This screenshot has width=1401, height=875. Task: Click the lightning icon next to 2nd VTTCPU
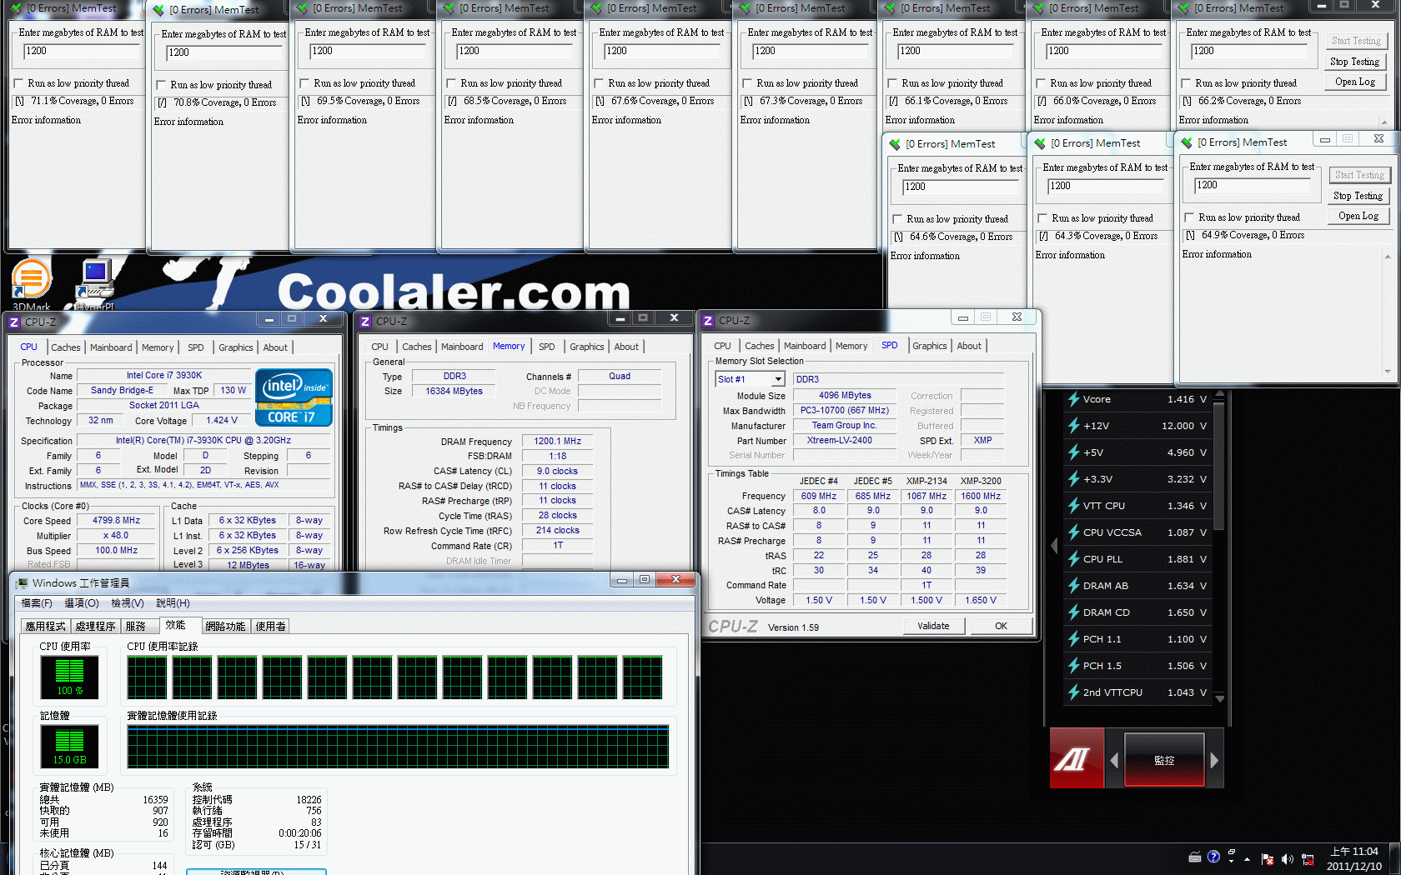pyautogui.click(x=1074, y=692)
